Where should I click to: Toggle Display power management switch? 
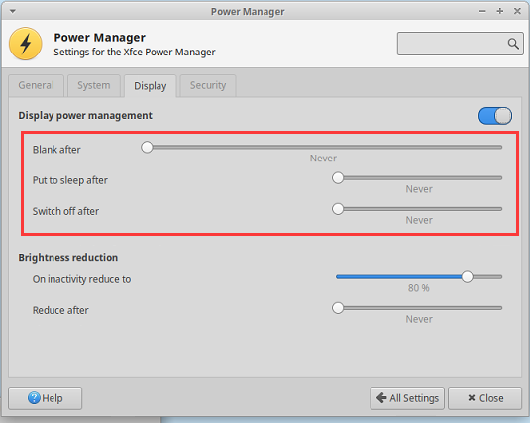(x=495, y=116)
